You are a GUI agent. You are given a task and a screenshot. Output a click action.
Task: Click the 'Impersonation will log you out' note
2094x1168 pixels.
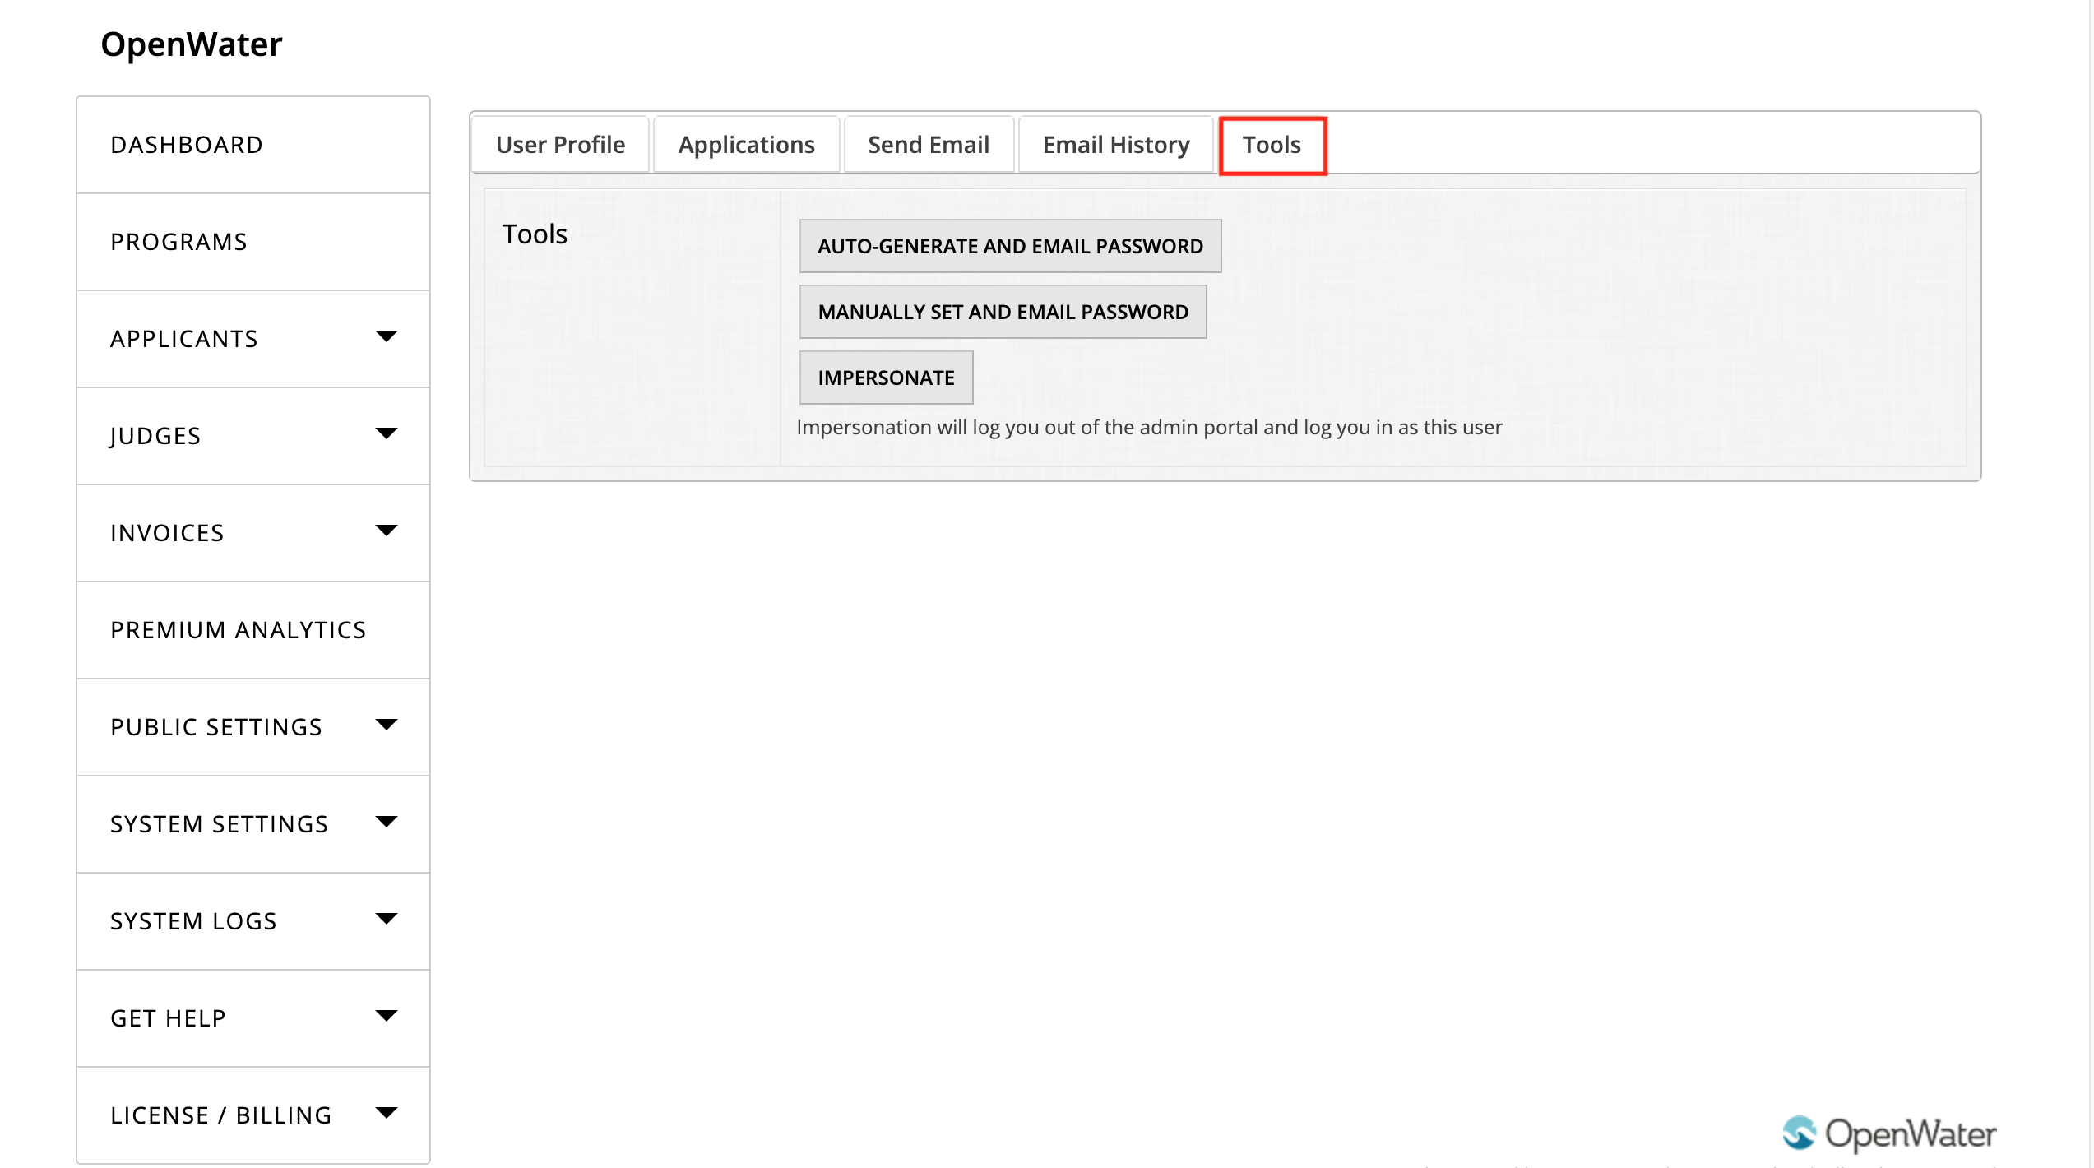[x=1149, y=428]
